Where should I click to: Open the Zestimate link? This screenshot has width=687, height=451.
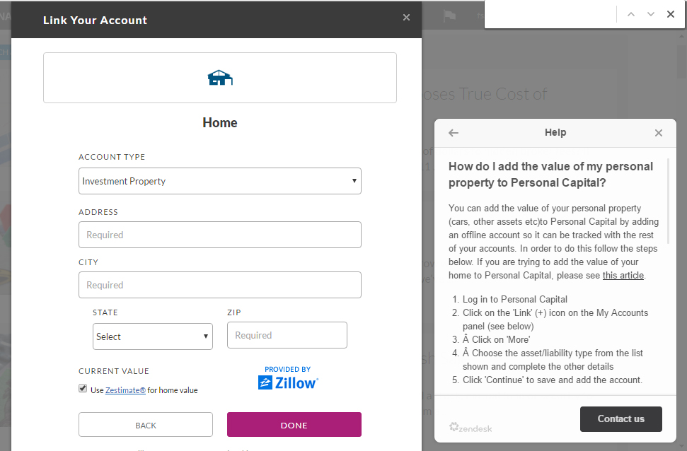125,390
